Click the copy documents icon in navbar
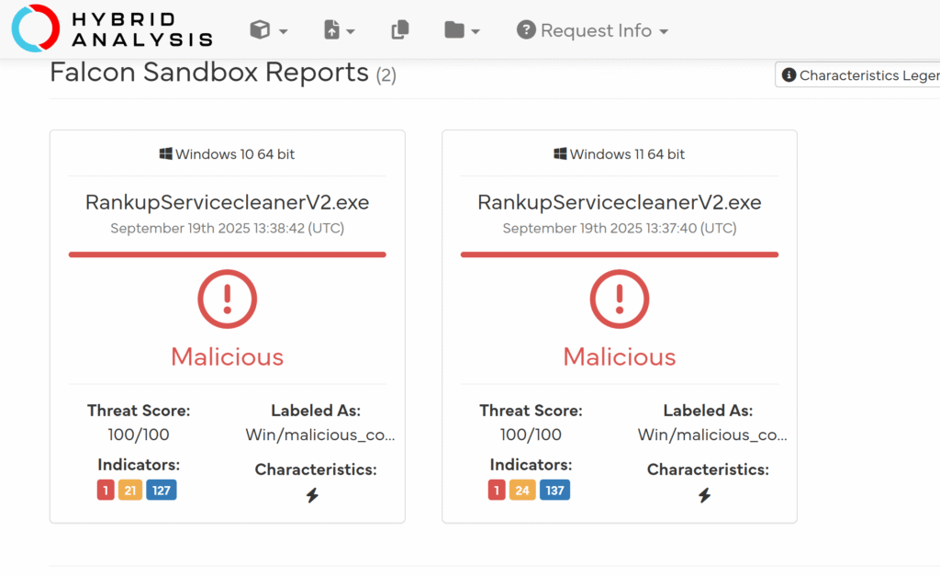This screenshot has height=576, width=940. click(x=400, y=30)
